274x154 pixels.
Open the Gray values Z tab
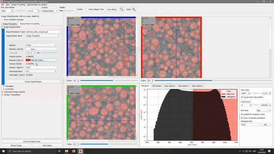[x=197, y=86]
